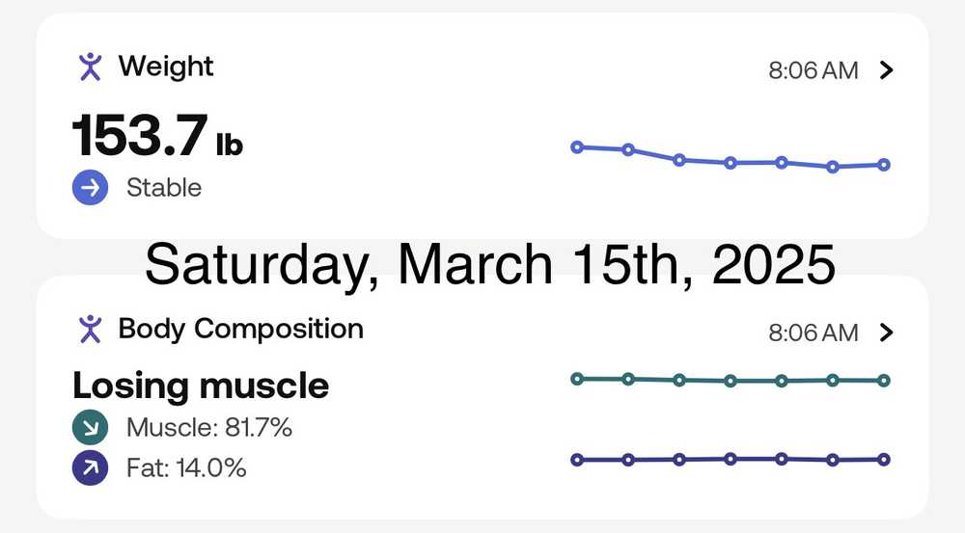Select the Fat: 14.0% label
965x533 pixels.
point(185,468)
